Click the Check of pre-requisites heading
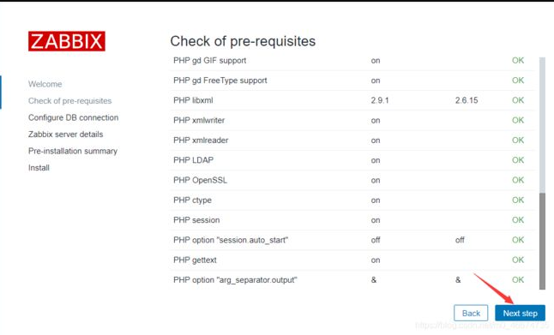The width and height of the screenshot is (554, 335). 243,41
